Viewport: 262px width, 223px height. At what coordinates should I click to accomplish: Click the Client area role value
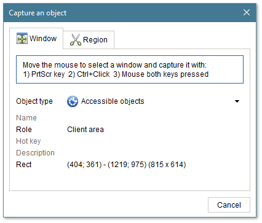tap(85, 130)
